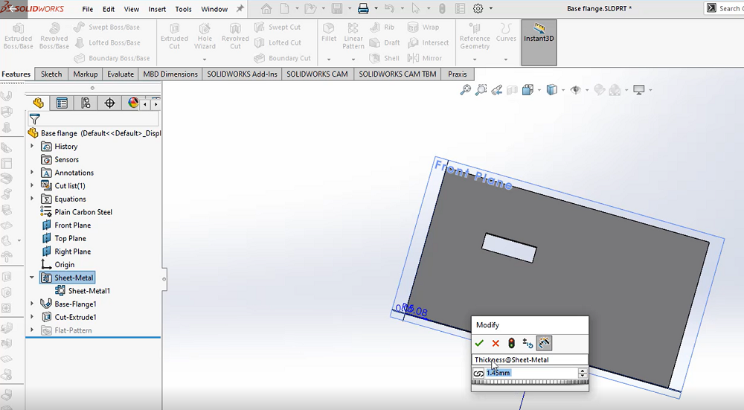The image size is (744, 410).
Task: Open DimXpertManager crosshair tab
Action: click(x=109, y=103)
